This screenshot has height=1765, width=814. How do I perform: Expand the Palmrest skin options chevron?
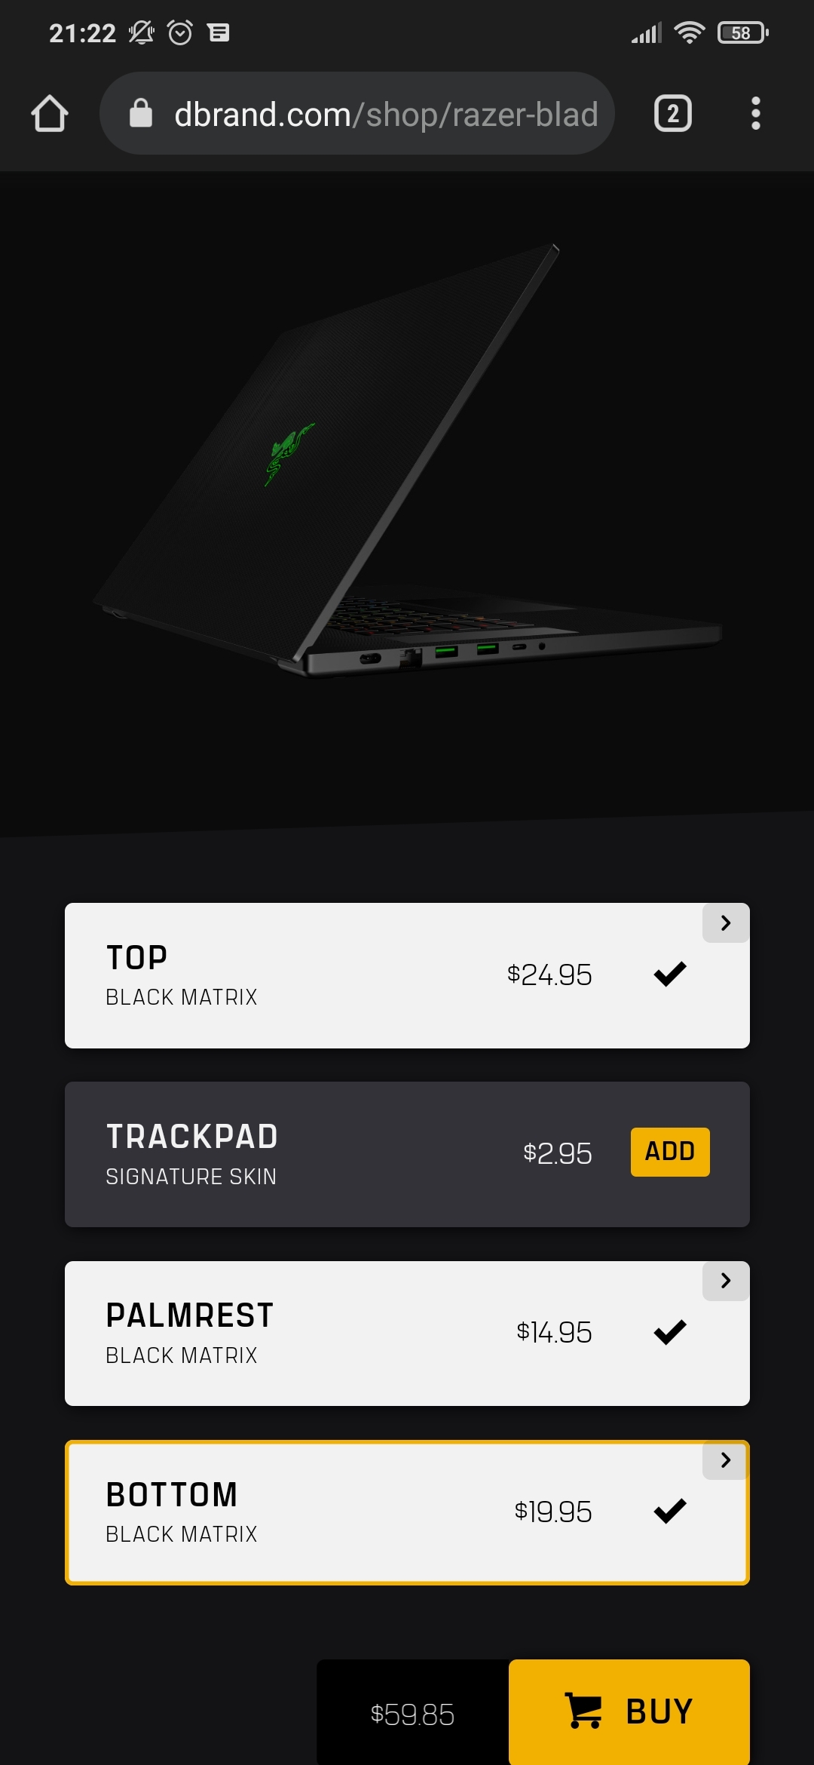pyautogui.click(x=726, y=1281)
